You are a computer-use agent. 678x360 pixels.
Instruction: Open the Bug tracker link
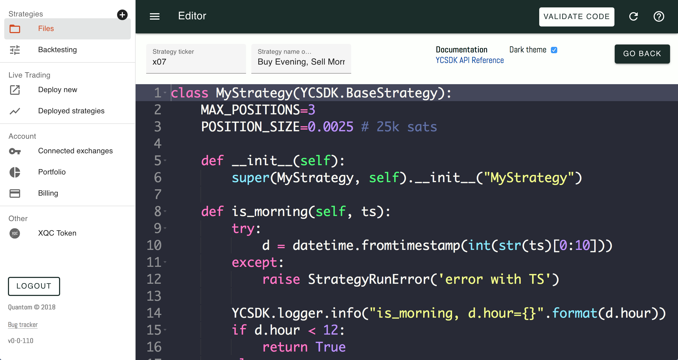pyautogui.click(x=23, y=325)
